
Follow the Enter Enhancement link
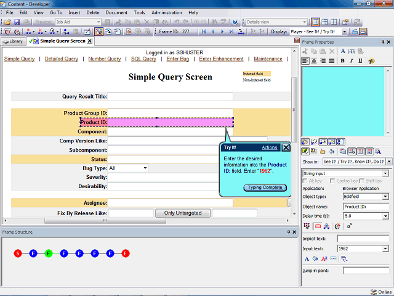[x=221, y=59]
